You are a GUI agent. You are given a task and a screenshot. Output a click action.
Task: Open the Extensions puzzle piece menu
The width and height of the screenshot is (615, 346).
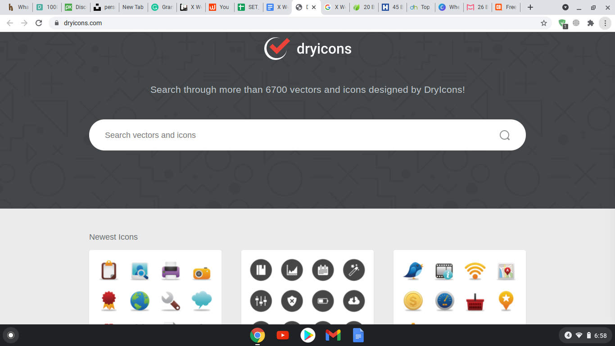[591, 23]
